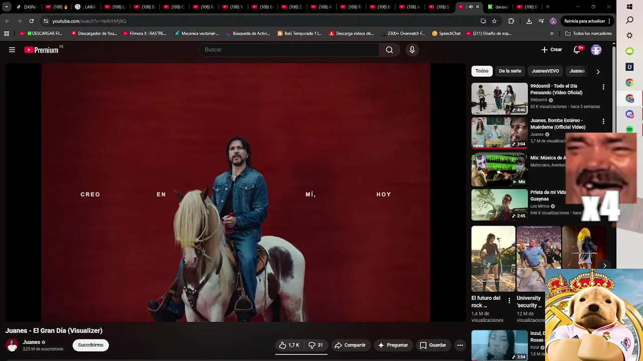This screenshot has height=361, width=643.
Task: Open options for El futuro del rock short
Action: [x=509, y=301]
